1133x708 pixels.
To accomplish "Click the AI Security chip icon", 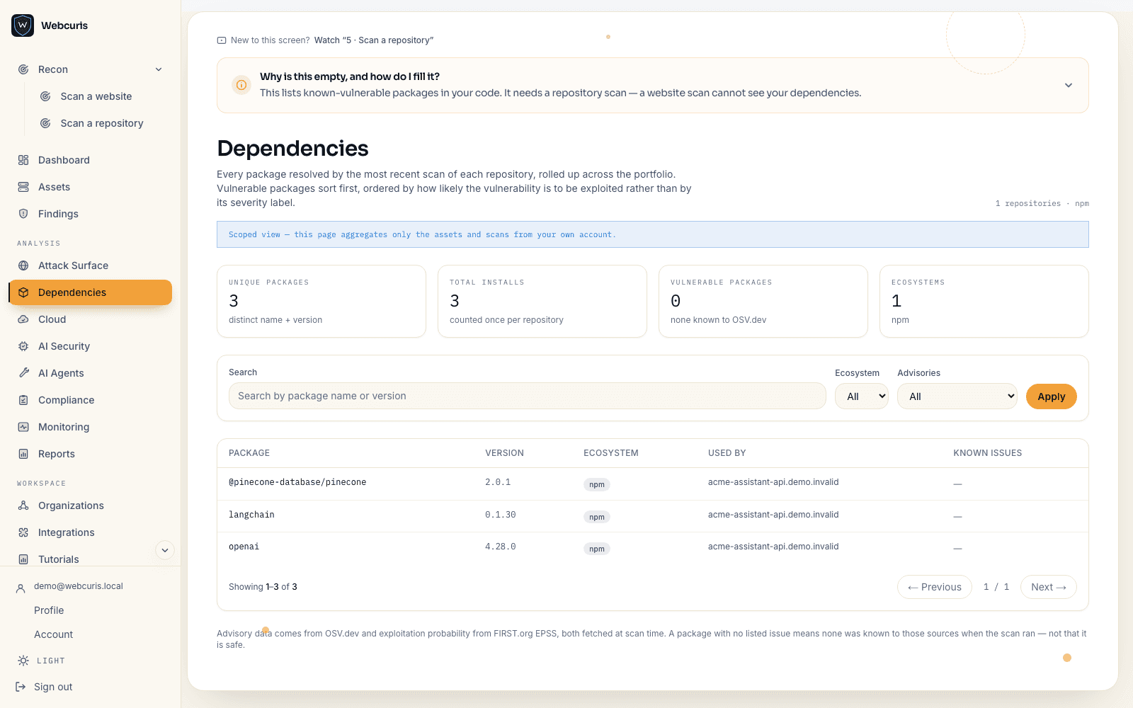I will click(23, 346).
